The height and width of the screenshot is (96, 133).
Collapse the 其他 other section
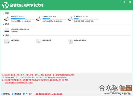coord(3,36)
